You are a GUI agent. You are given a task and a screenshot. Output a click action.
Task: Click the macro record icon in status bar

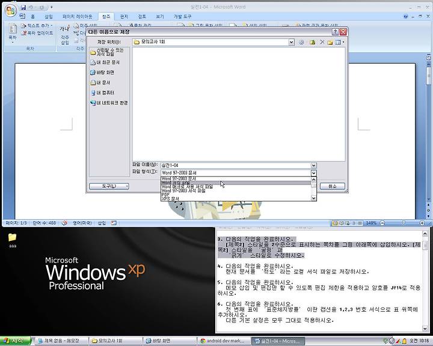coord(114,223)
